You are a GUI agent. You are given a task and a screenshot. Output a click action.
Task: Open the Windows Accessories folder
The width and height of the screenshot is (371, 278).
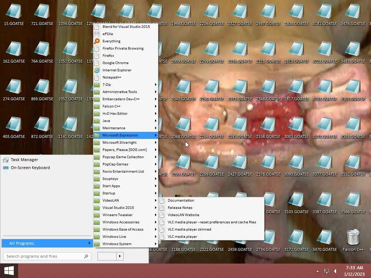point(126,222)
